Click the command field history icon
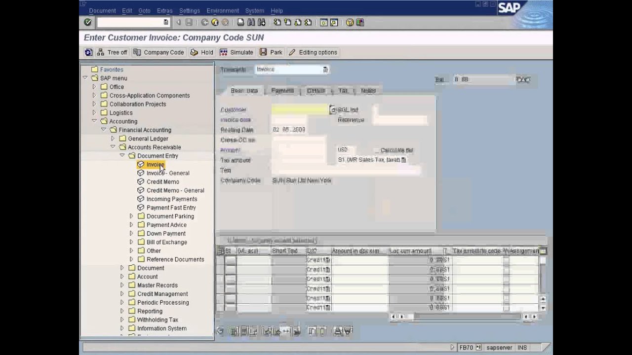Image resolution: width=632 pixels, height=355 pixels. click(166, 22)
